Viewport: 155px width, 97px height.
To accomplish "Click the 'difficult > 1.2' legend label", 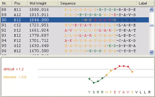I will coord(13,69).
